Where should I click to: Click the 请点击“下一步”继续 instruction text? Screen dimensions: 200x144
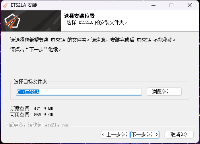click(x=35, y=50)
